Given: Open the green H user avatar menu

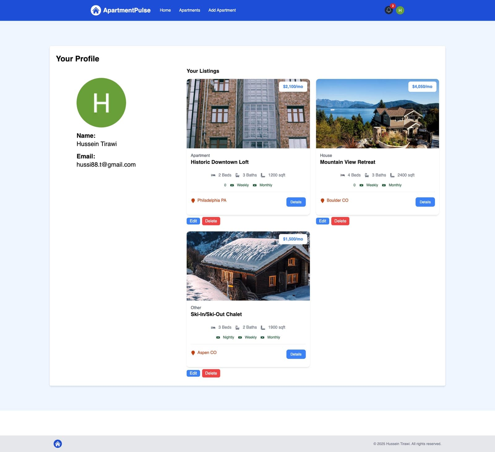Looking at the screenshot, I should [400, 10].
